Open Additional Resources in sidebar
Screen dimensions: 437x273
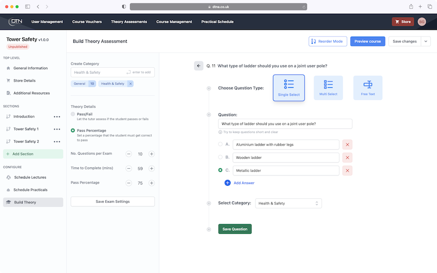point(33,93)
